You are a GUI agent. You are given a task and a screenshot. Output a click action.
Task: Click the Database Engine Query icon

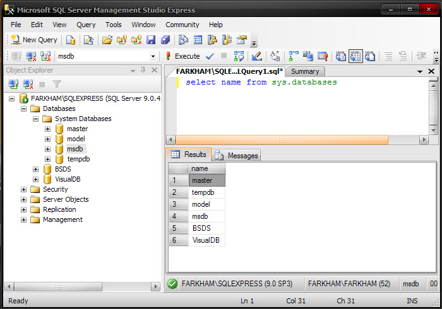71,40
